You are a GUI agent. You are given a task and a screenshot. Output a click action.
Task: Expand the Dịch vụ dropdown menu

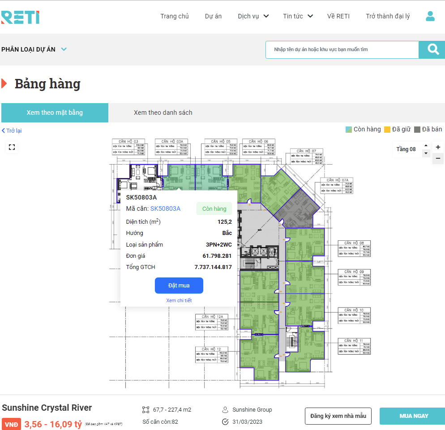point(253,16)
